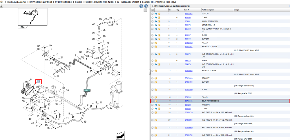Click the 'Ref' column header
290x140 pixels.
coord(170,10)
